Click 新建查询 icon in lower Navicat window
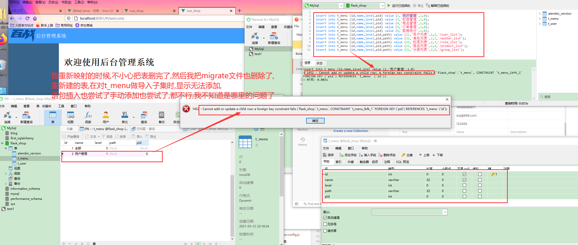The height and width of the screenshot is (245, 578). 26,117
